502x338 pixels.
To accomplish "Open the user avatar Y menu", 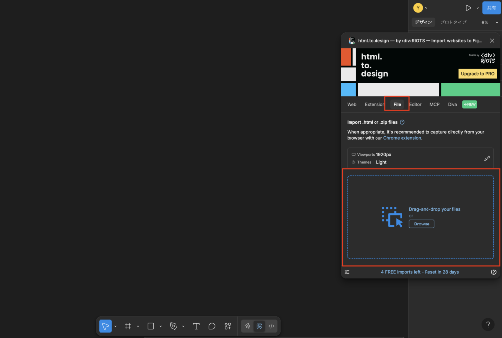I will [x=418, y=8].
